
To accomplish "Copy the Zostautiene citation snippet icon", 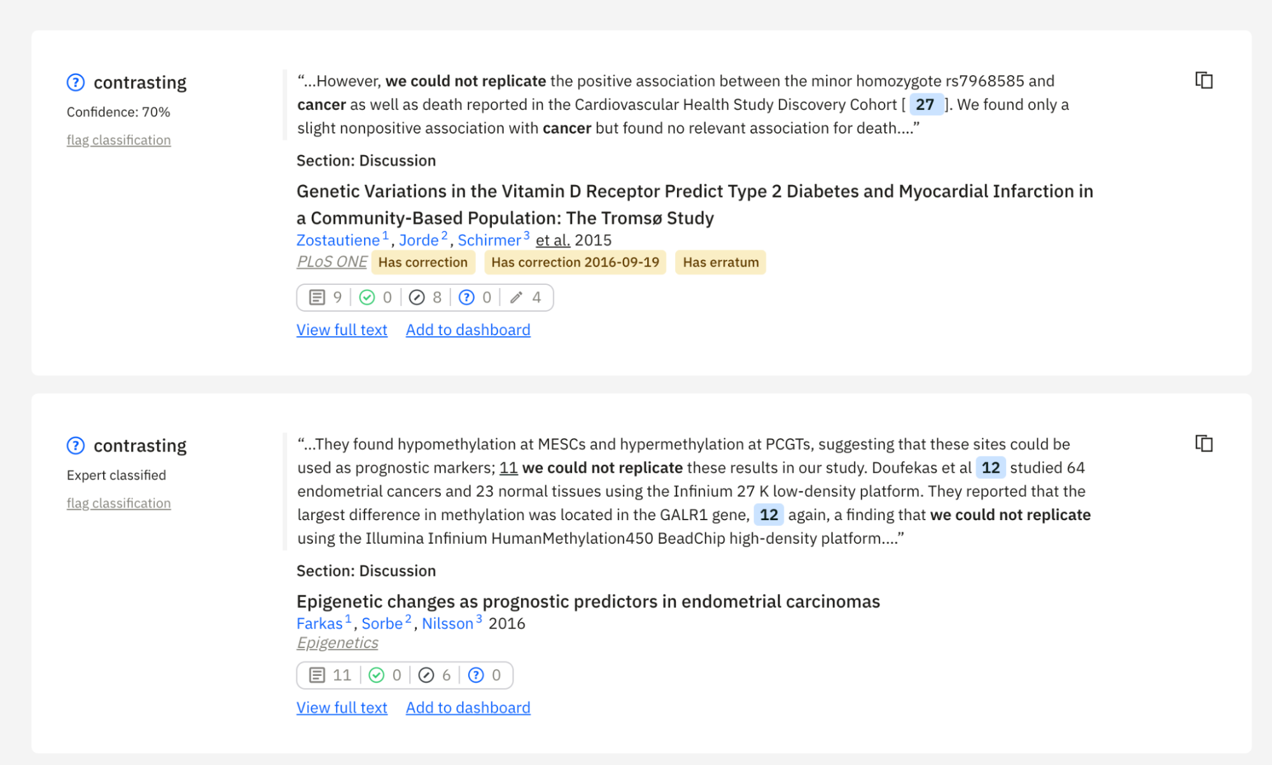I will tap(1203, 81).
